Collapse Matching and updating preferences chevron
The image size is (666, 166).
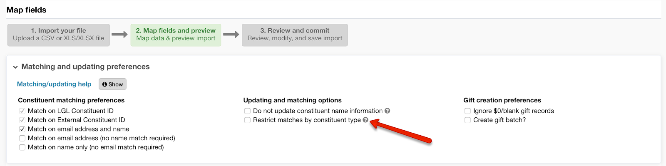coord(15,67)
